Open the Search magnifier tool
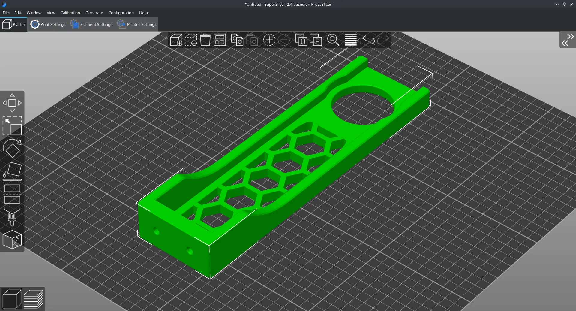 click(333, 40)
